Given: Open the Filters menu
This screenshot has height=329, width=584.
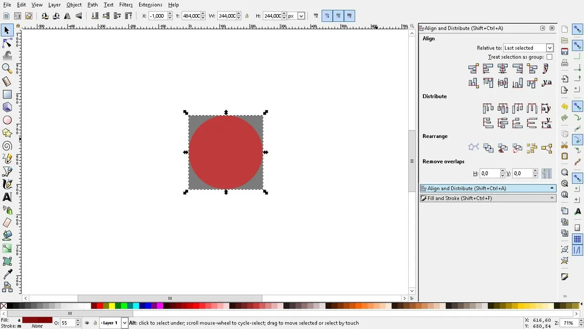Looking at the screenshot, I should tap(126, 5).
